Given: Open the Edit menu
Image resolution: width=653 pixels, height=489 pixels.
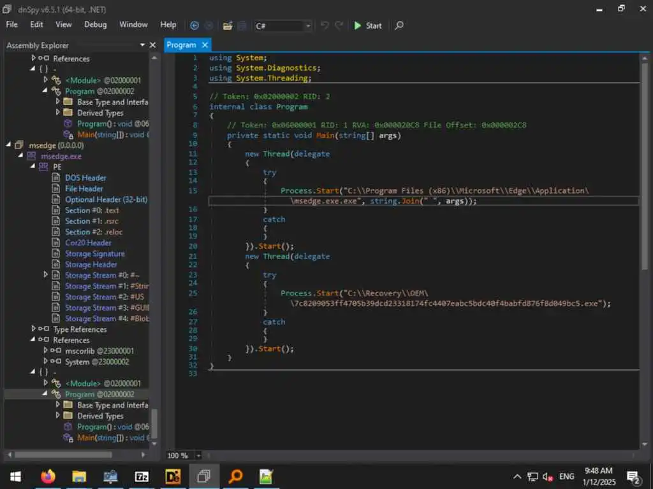Looking at the screenshot, I should (x=36, y=25).
